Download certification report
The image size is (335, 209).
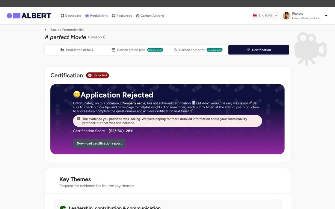click(99, 143)
